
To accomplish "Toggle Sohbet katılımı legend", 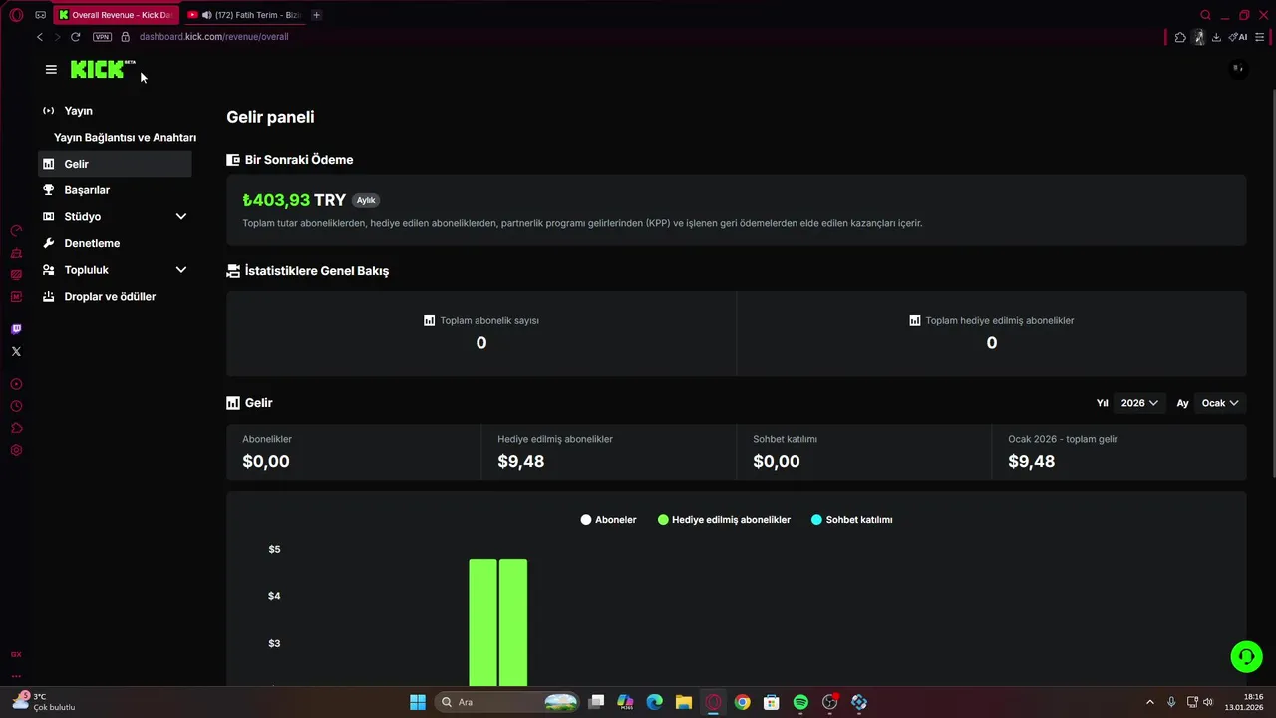I will [x=851, y=520].
